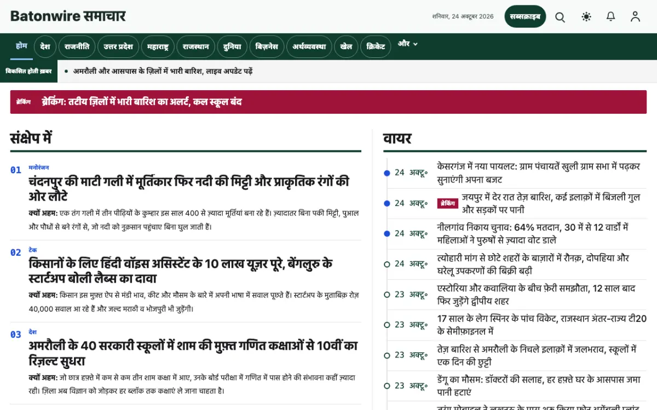Open wire item केसरगंज में नया पायलट

[539, 173]
